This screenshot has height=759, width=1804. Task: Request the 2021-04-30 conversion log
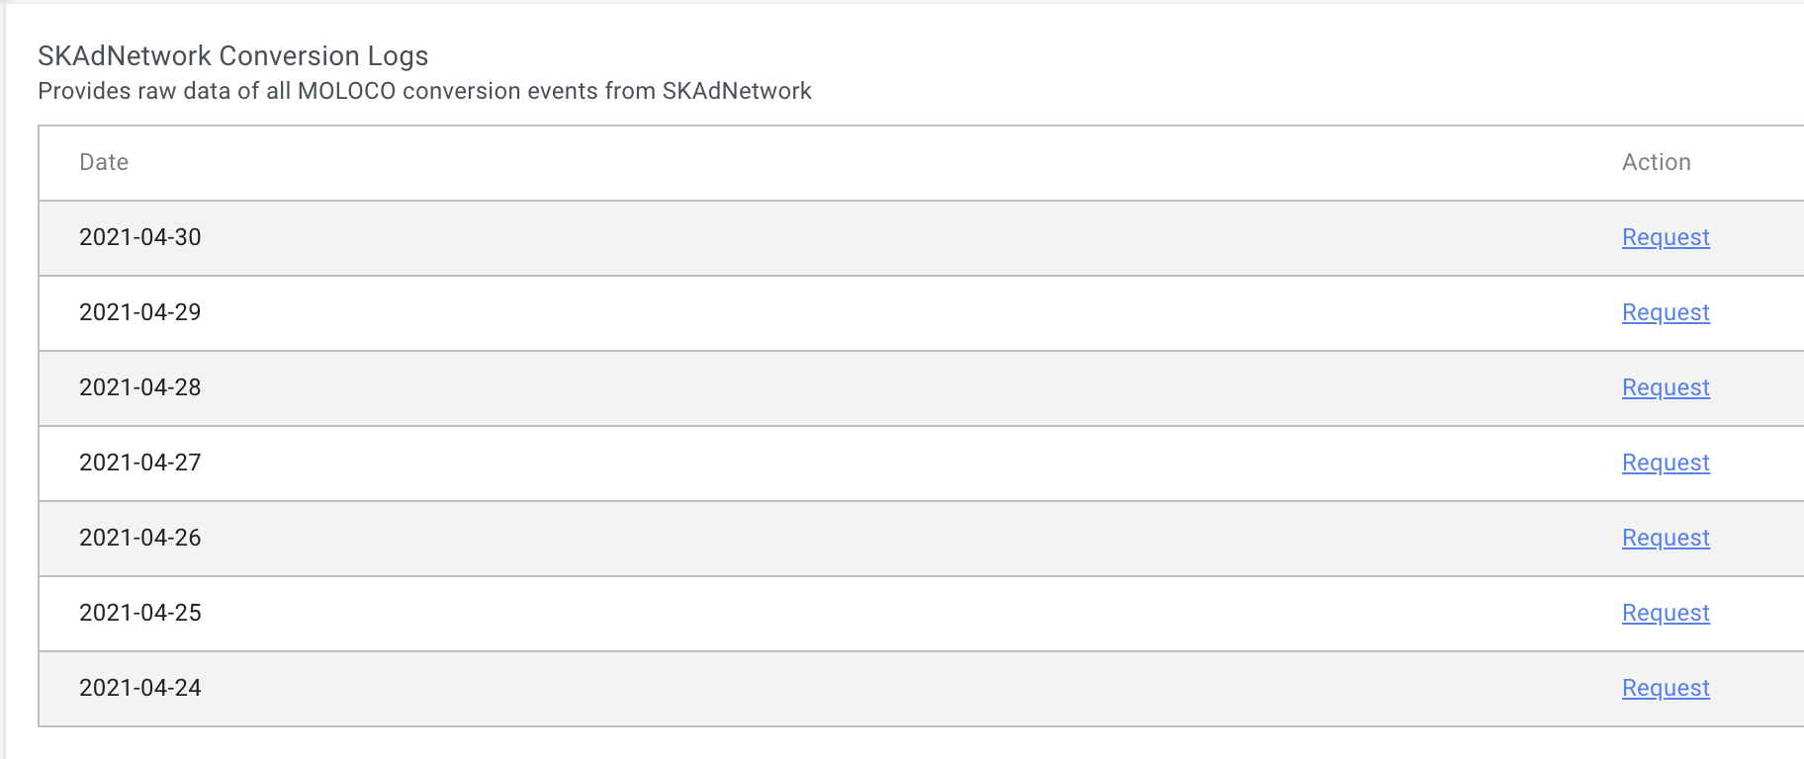click(1666, 237)
